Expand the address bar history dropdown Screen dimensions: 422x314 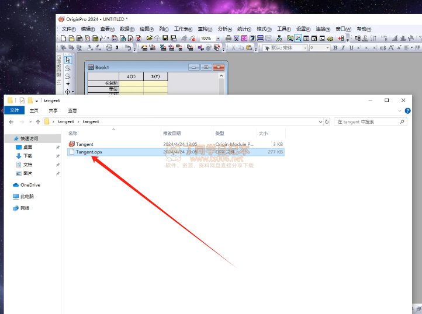tap(320, 122)
